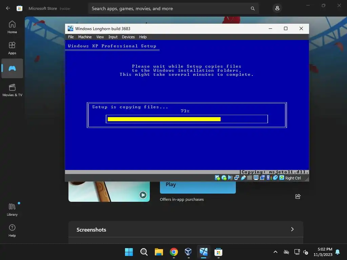Click the optical drive icon in VirtualBox status bar
Screen dimensions: 347x260
coord(224,178)
